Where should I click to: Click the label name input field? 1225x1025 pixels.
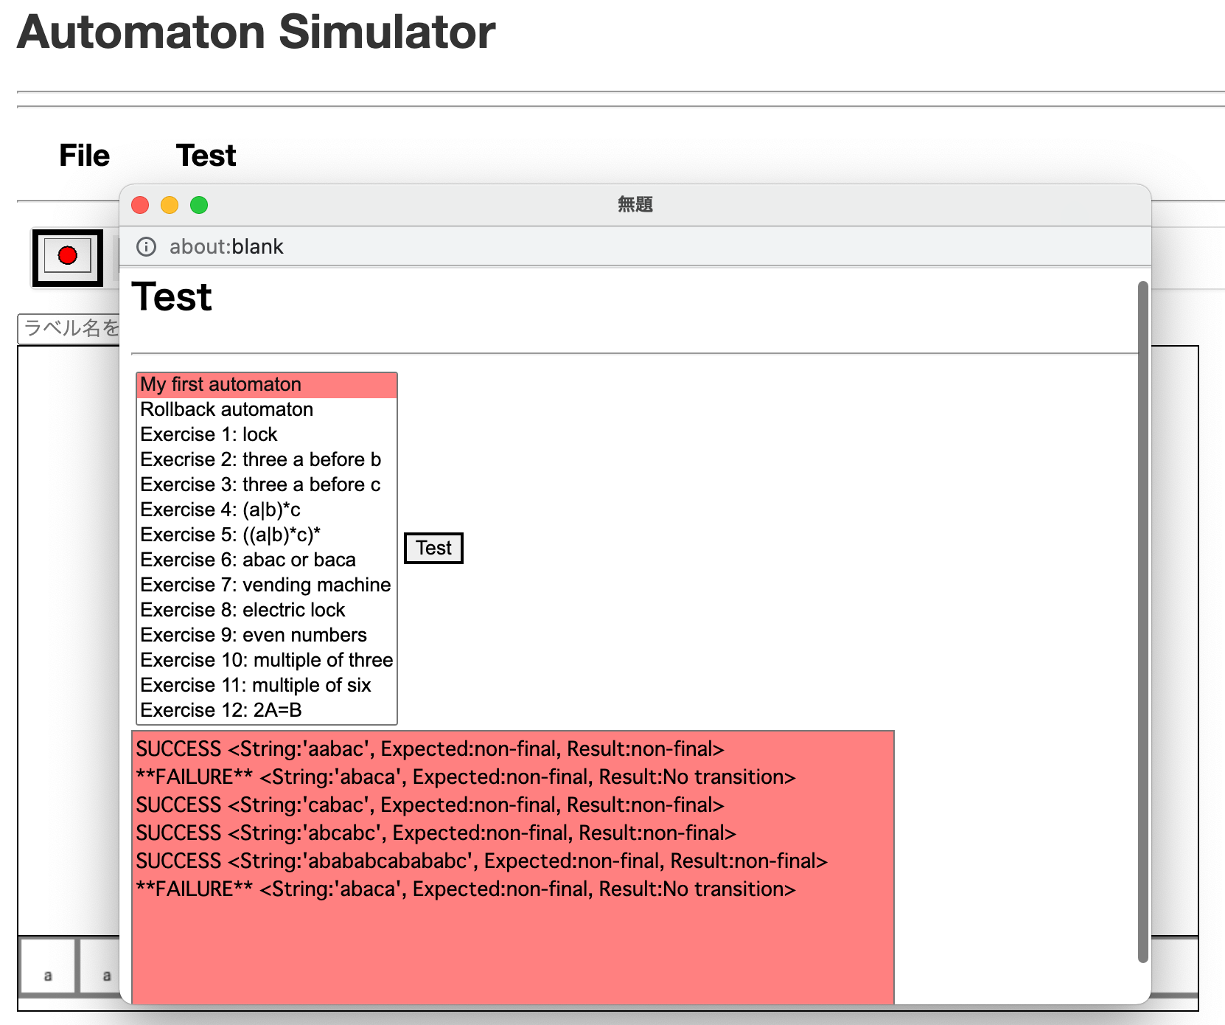tap(69, 328)
